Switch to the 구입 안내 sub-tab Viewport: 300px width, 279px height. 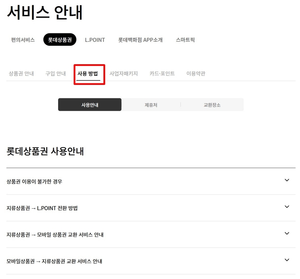(x=55, y=73)
